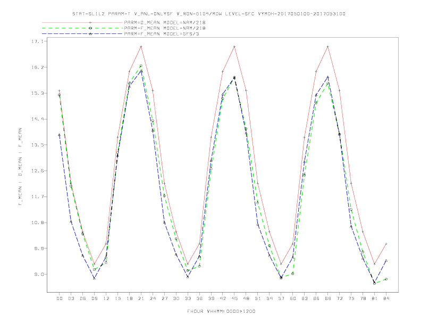Click the red plus data point at hour 84
Image resolution: width=421 pixels, height=325 pixels.
coord(386,244)
